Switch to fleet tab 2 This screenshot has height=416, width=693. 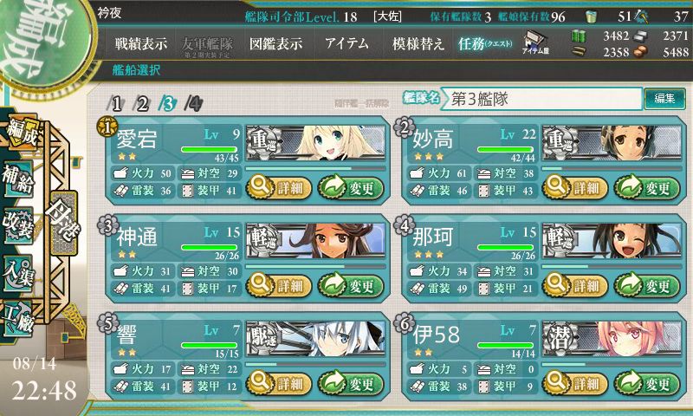(x=142, y=104)
